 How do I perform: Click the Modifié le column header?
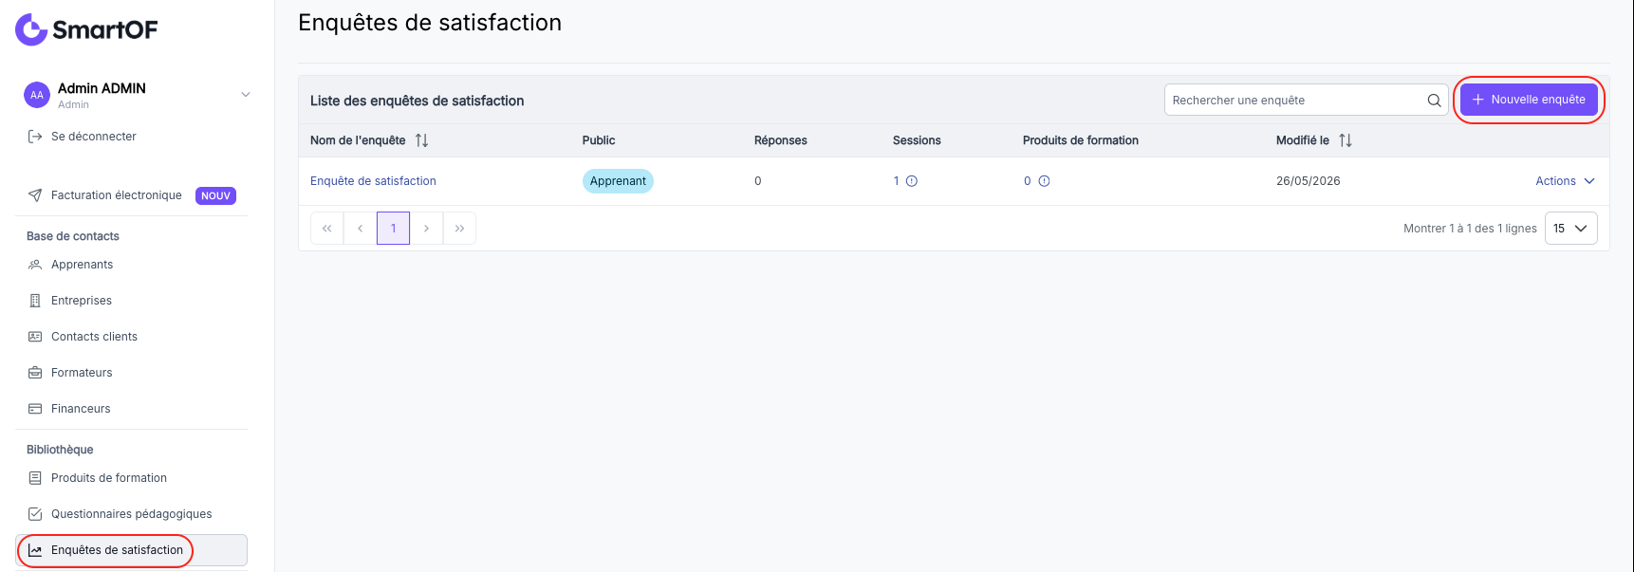pyautogui.click(x=1303, y=140)
